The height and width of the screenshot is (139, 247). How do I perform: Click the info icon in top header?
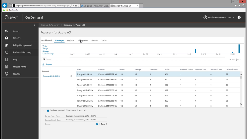239,17
